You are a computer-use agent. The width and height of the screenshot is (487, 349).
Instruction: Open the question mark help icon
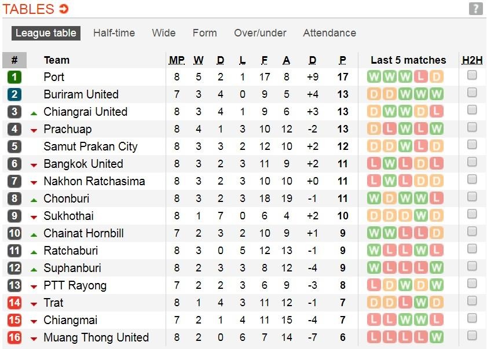(475, 9)
